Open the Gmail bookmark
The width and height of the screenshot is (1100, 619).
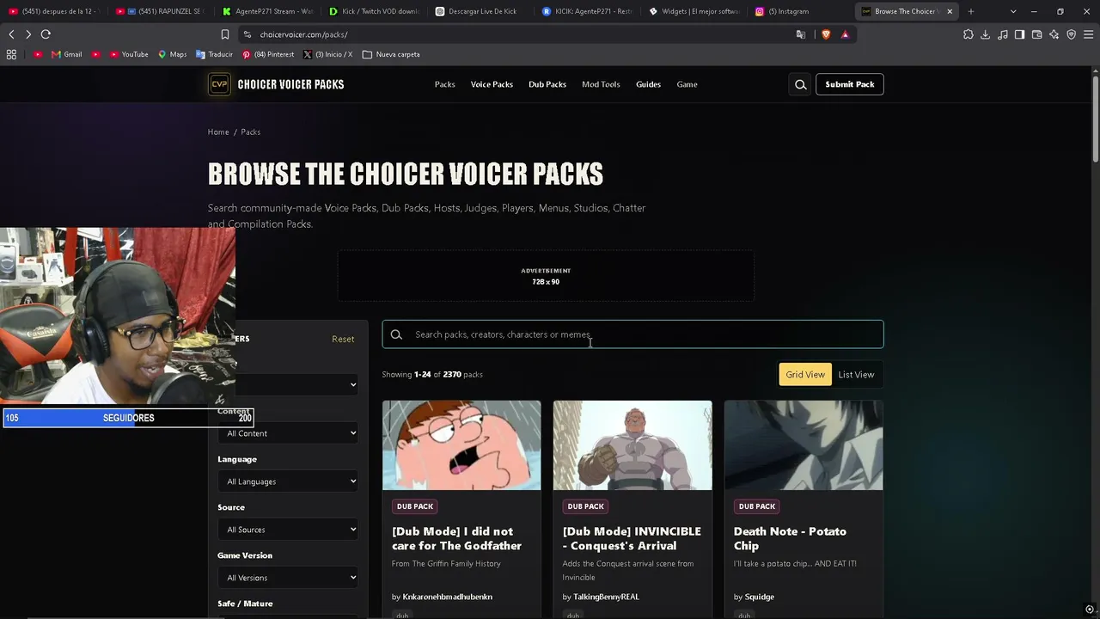click(66, 54)
